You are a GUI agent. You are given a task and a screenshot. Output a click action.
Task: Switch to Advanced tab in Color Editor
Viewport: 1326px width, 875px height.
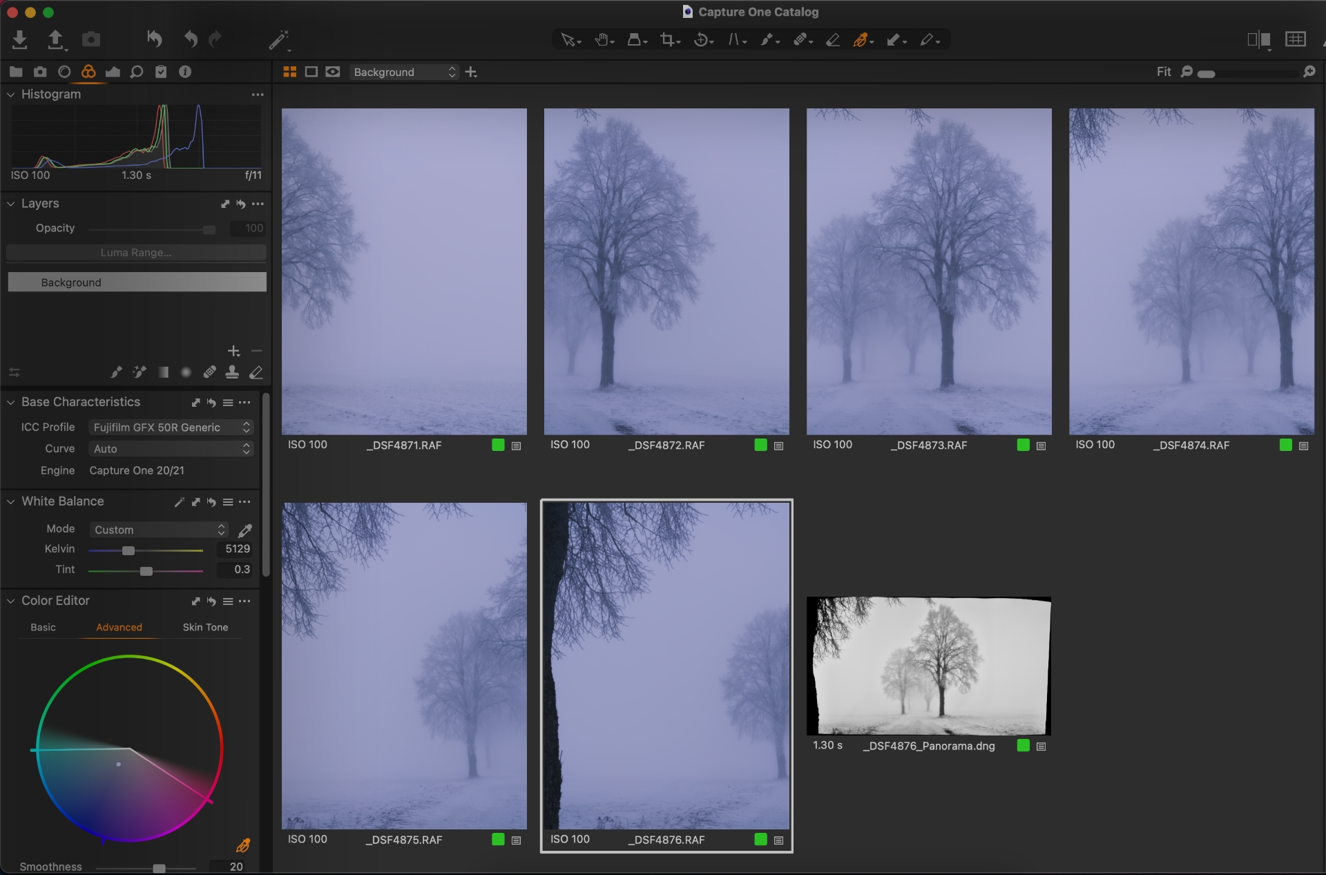point(119,627)
